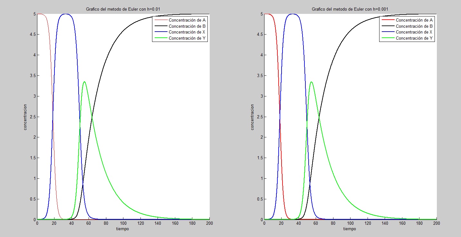Viewport: 461px width, 237px height.
Task: Select 'Concentración de B' legend text in h=0.001 plot
Action: 414,26
